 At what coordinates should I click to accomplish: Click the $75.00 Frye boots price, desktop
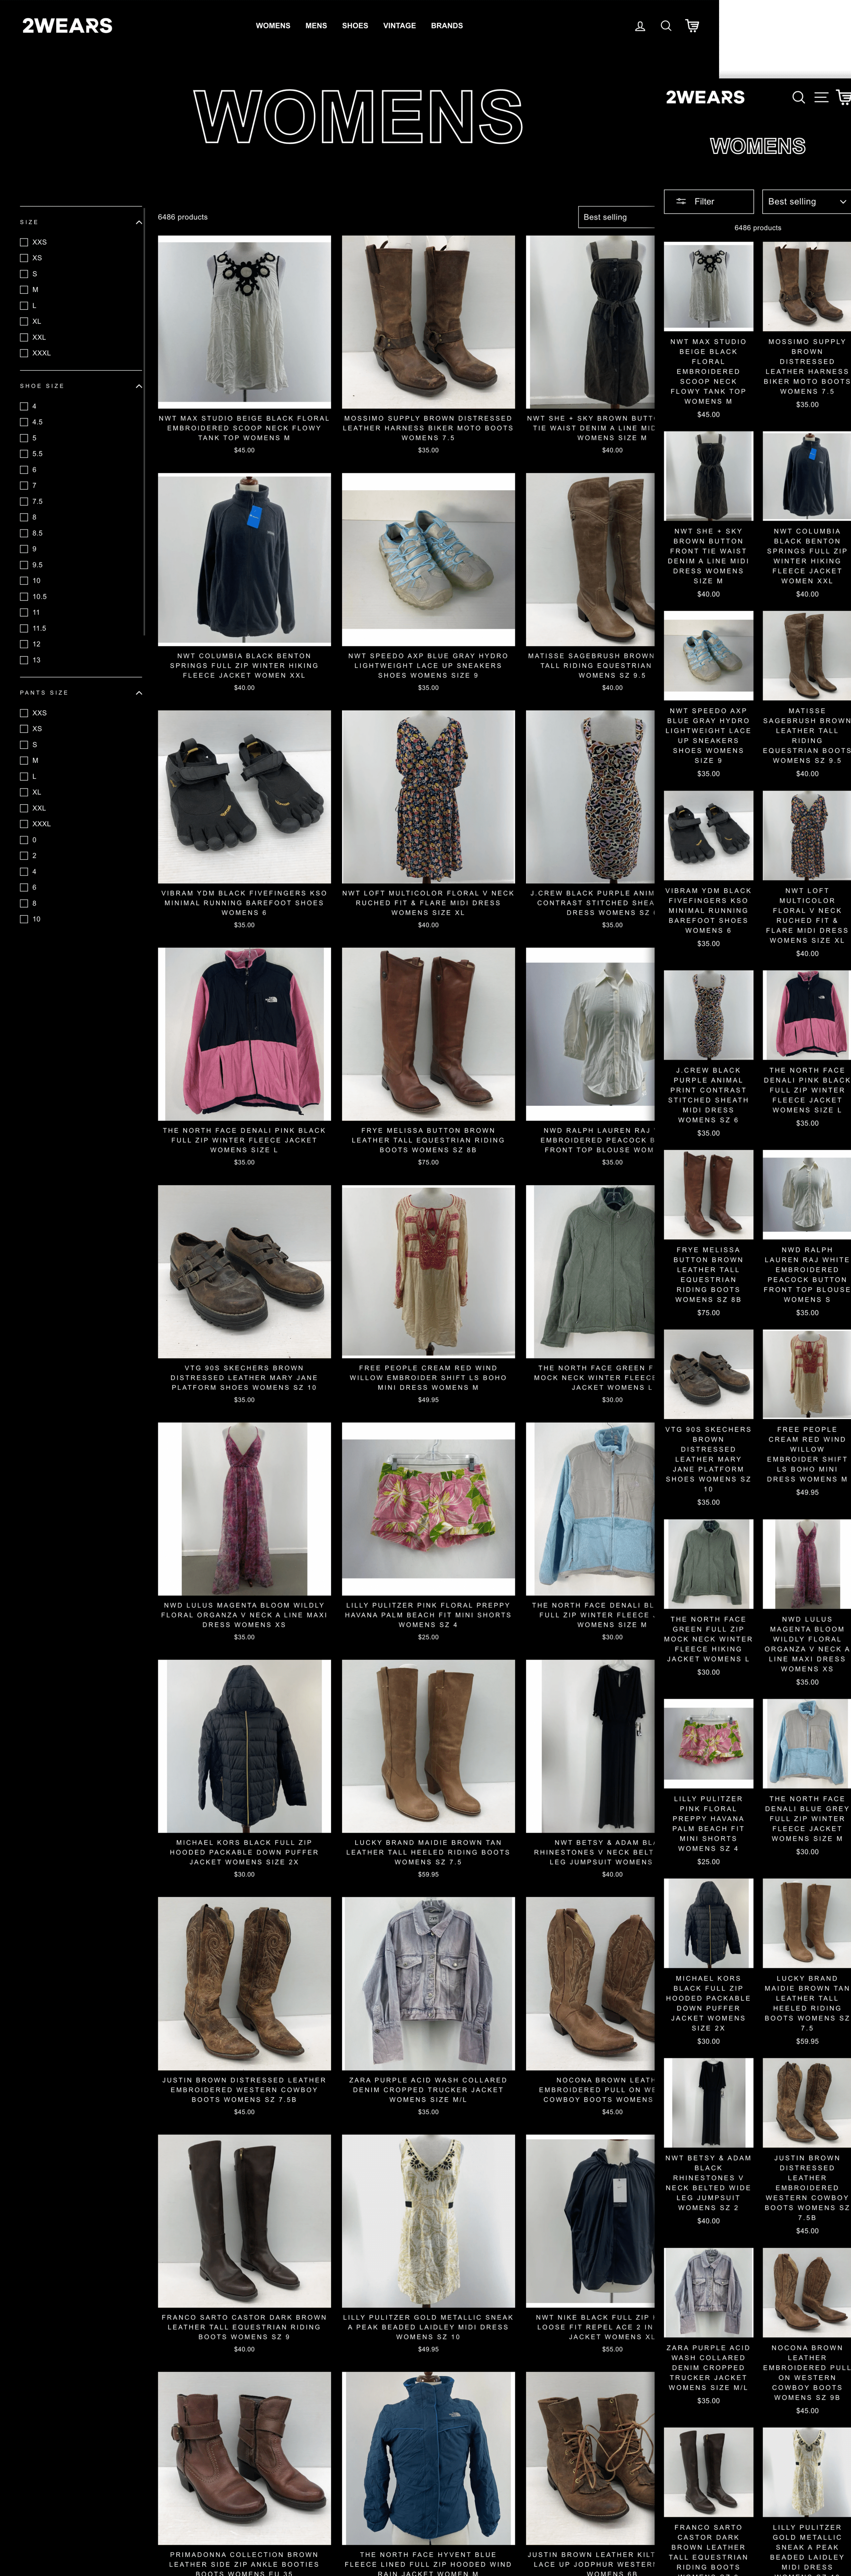coord(428,1162)
